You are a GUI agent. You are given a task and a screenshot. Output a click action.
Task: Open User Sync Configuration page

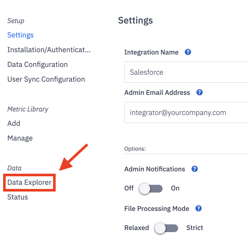pyautogui.click(x=46, y=79)
